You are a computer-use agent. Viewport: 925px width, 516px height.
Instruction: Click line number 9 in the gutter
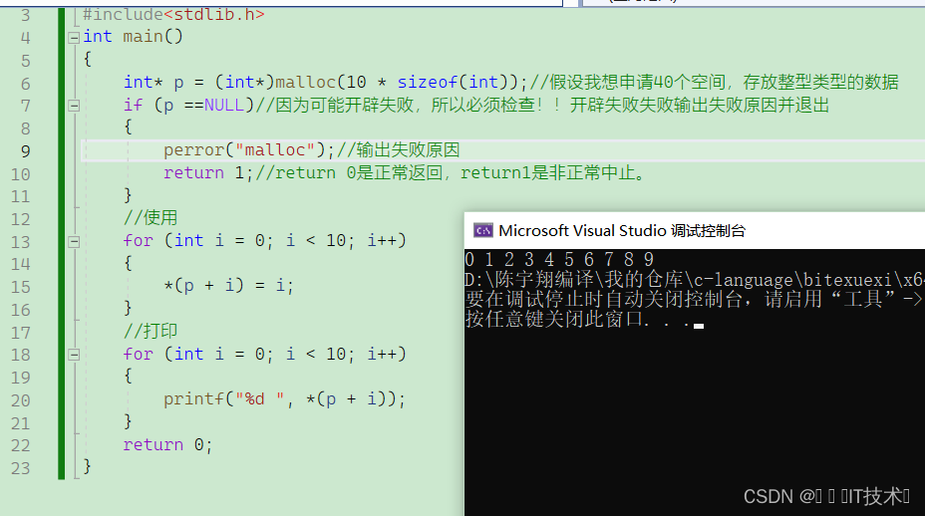25,151
